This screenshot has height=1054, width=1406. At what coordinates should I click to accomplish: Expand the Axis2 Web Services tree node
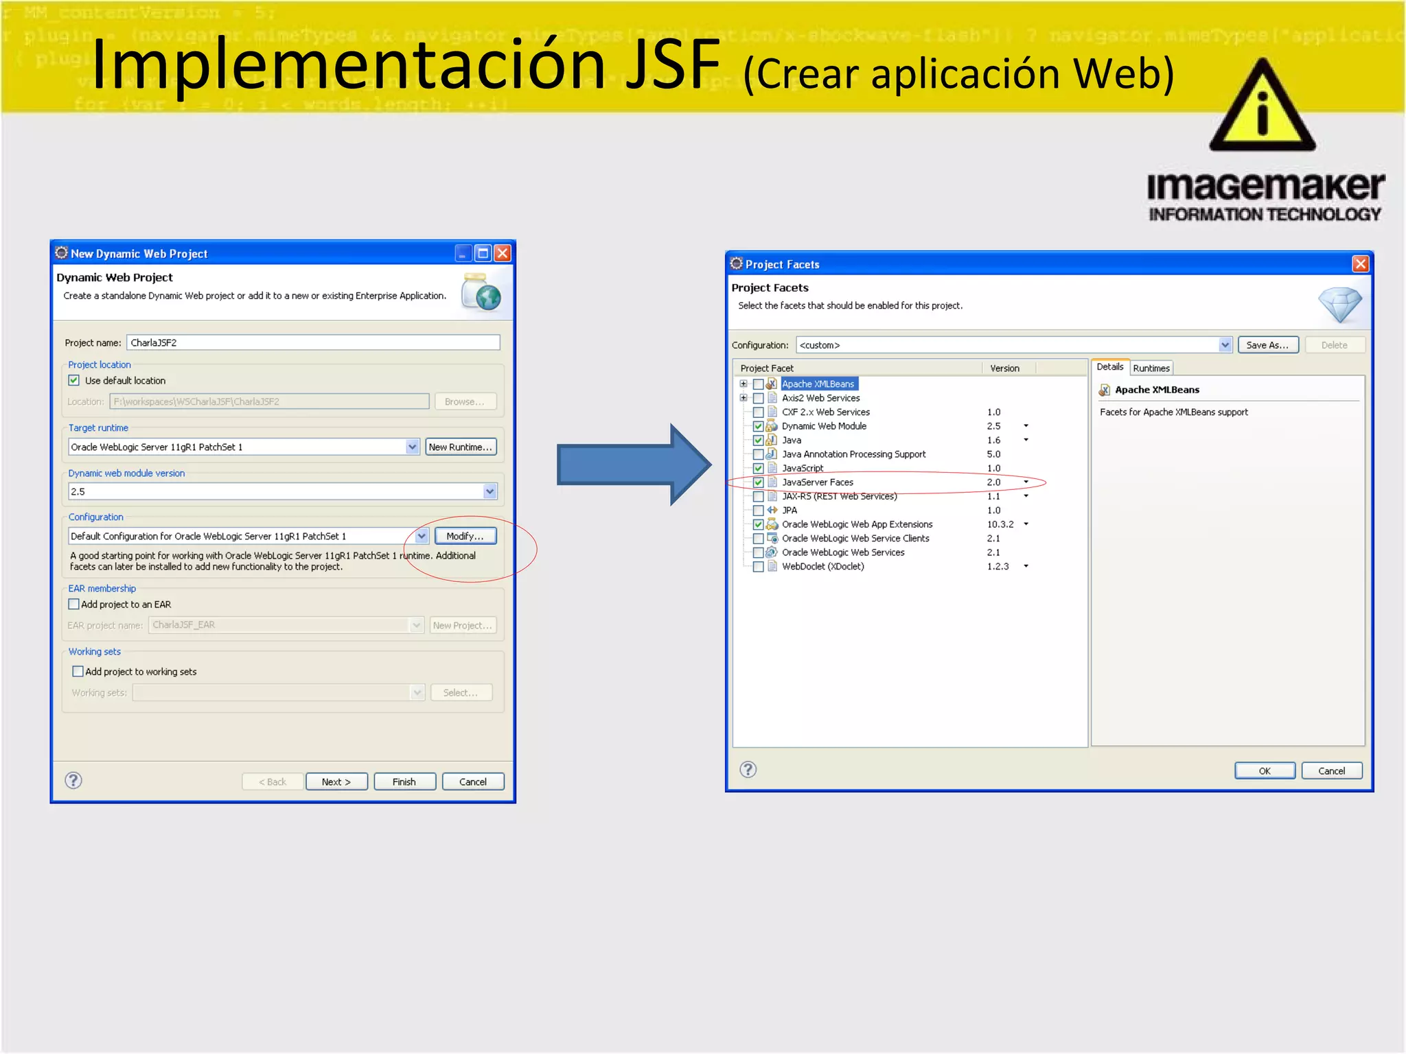pyautogui.click(x=744, y=397)
